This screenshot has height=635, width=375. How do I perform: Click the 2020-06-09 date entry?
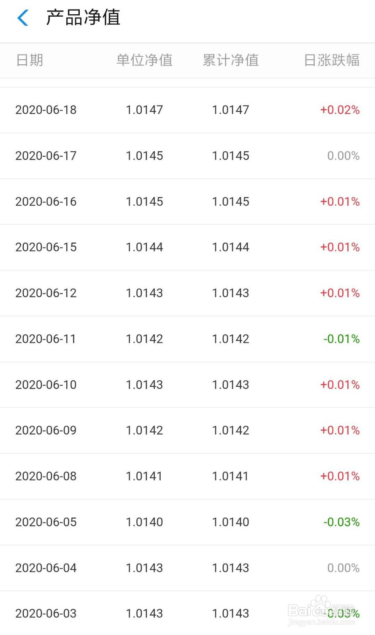click(46, 430)
